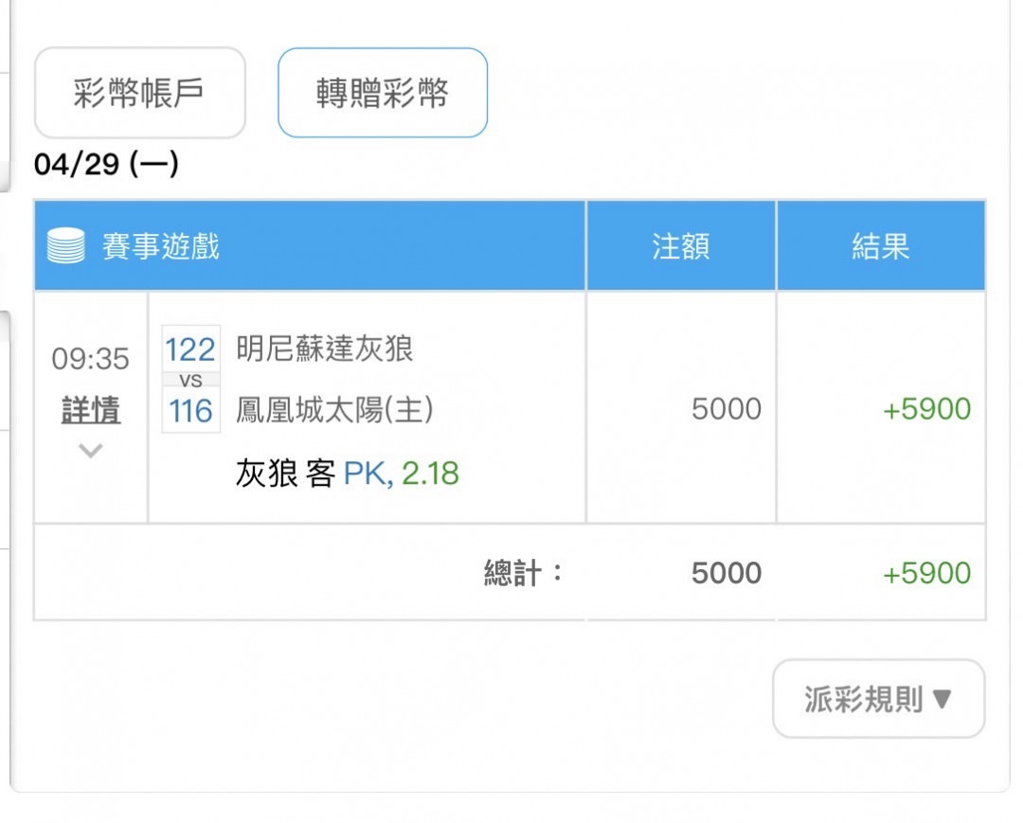This screenshot has height=823, width=1023.
Task: Open the 詳情 details link
Action: point(90,410)
